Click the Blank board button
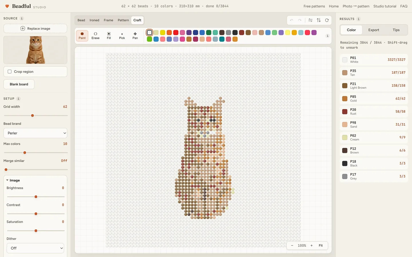The height and width of the screenshot is (257, 412). 19,84
